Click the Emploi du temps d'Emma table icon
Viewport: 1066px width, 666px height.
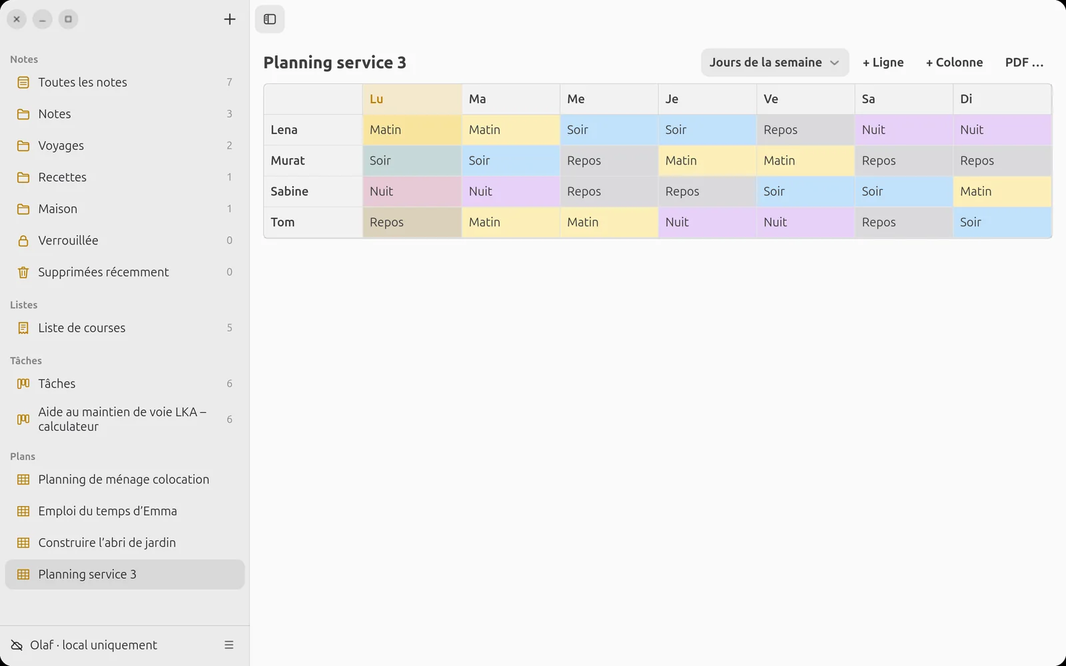23,511
